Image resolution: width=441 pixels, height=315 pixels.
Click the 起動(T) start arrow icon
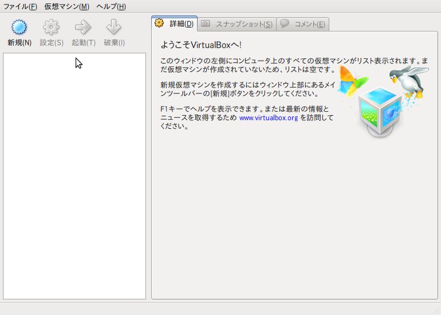[83, 27]
